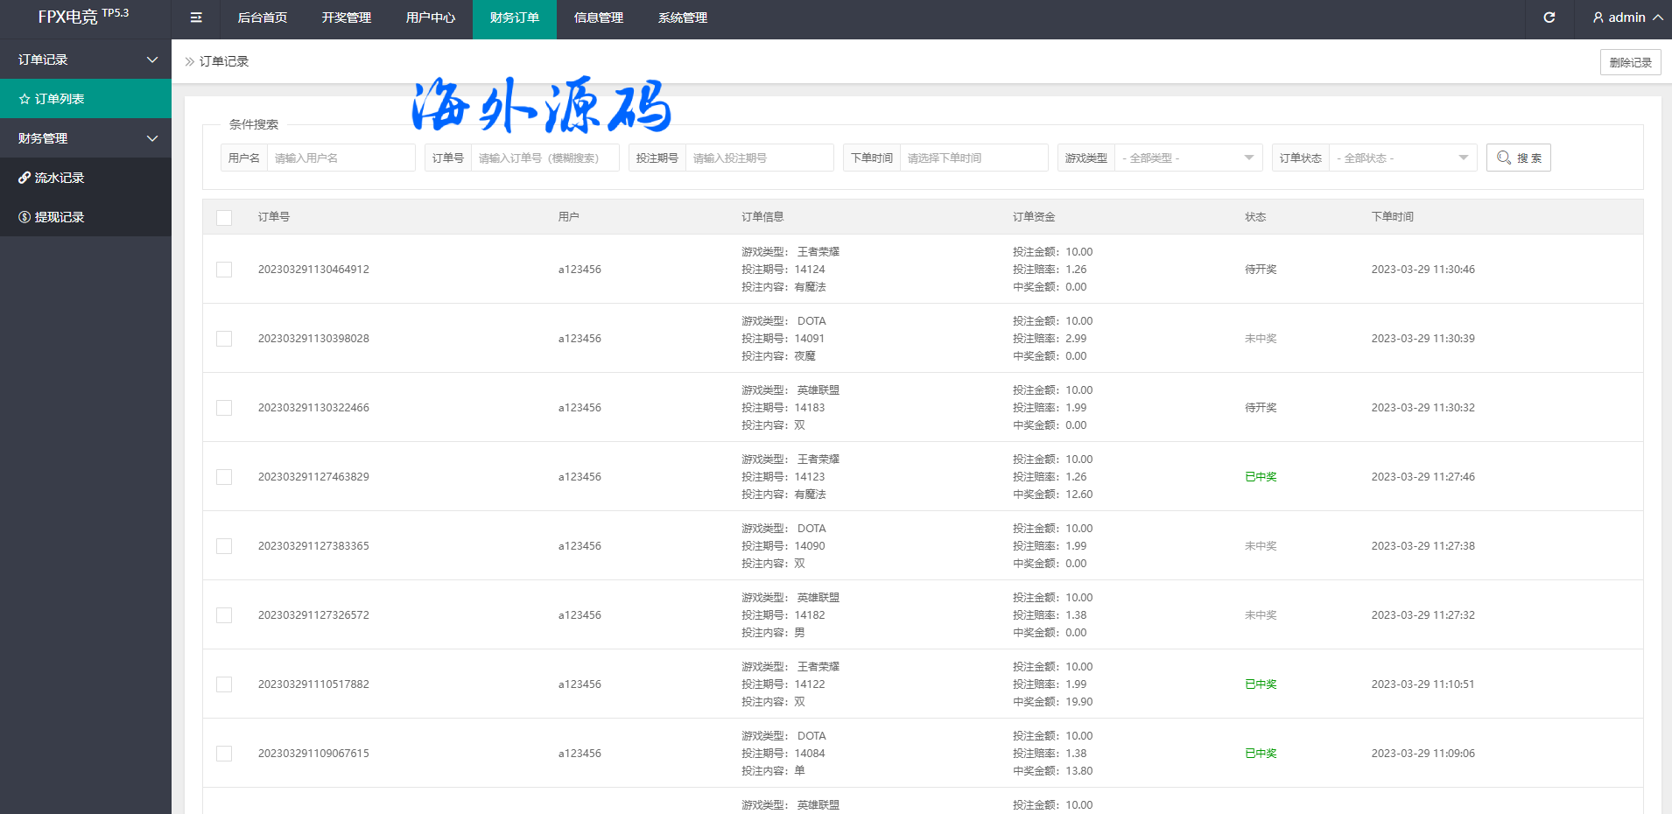This screenshot has height=814, width=1672.
Task: Click the 用户名 search input field
Action: (341, 158)
